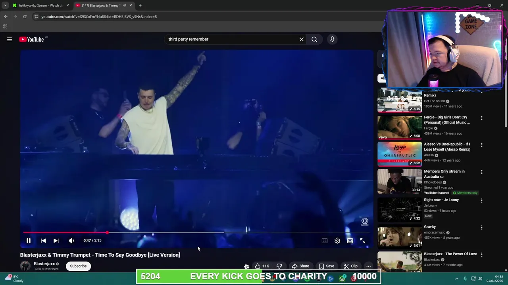Switch to theater mode view
This screenshot has width=508, height=285.
click(350, 240)
